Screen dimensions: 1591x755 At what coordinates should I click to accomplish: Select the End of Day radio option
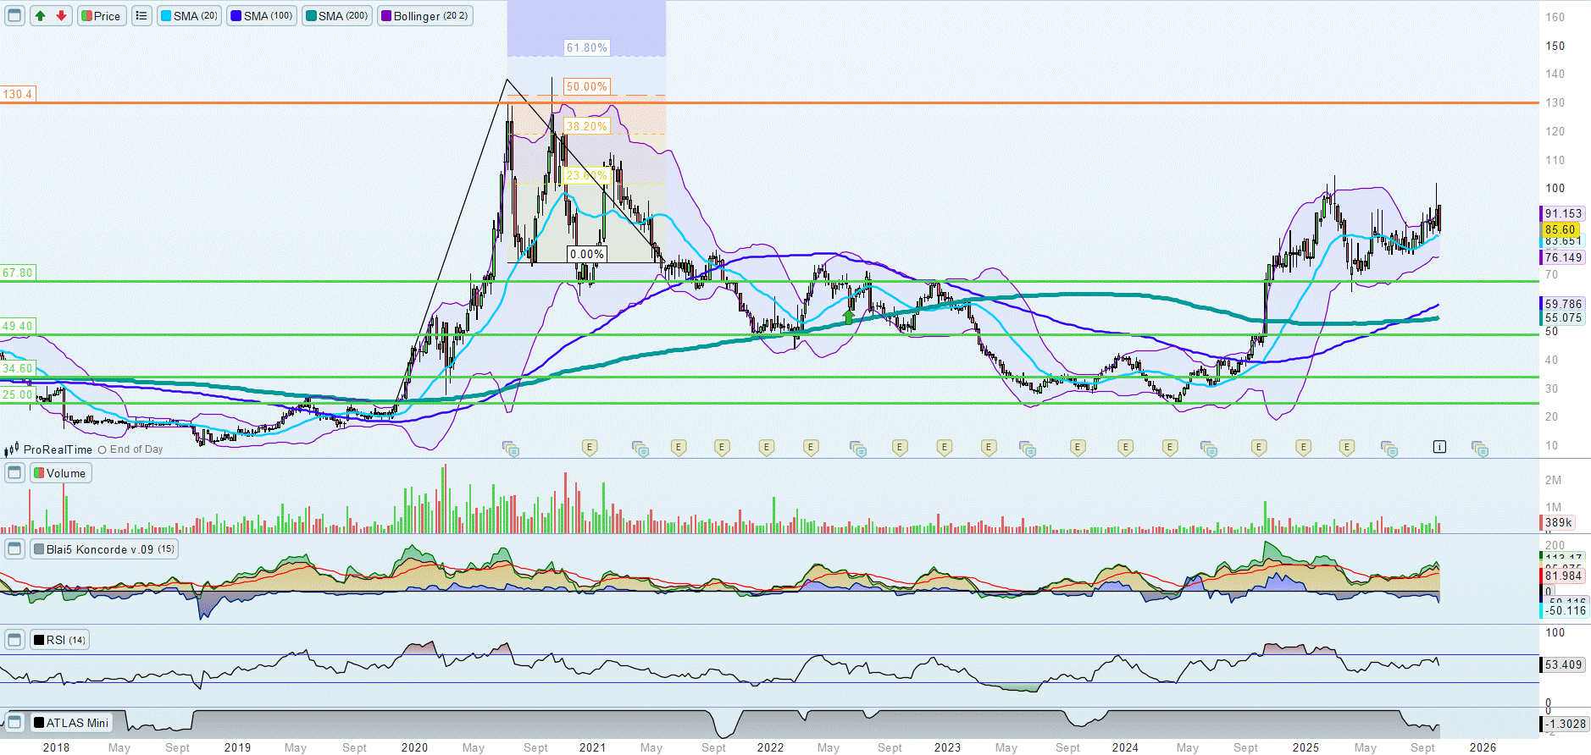(x=103, y=450)
